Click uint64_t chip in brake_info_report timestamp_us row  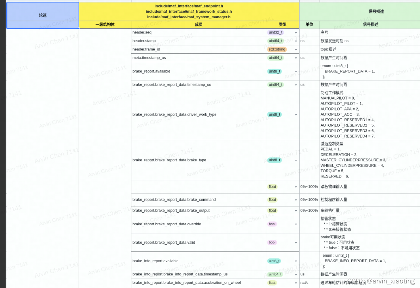(x=275, y=274)
